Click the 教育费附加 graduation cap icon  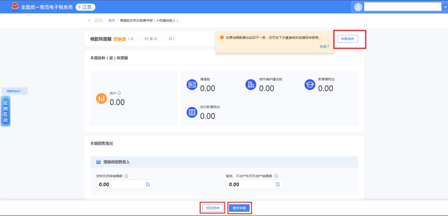click(309, 84)
